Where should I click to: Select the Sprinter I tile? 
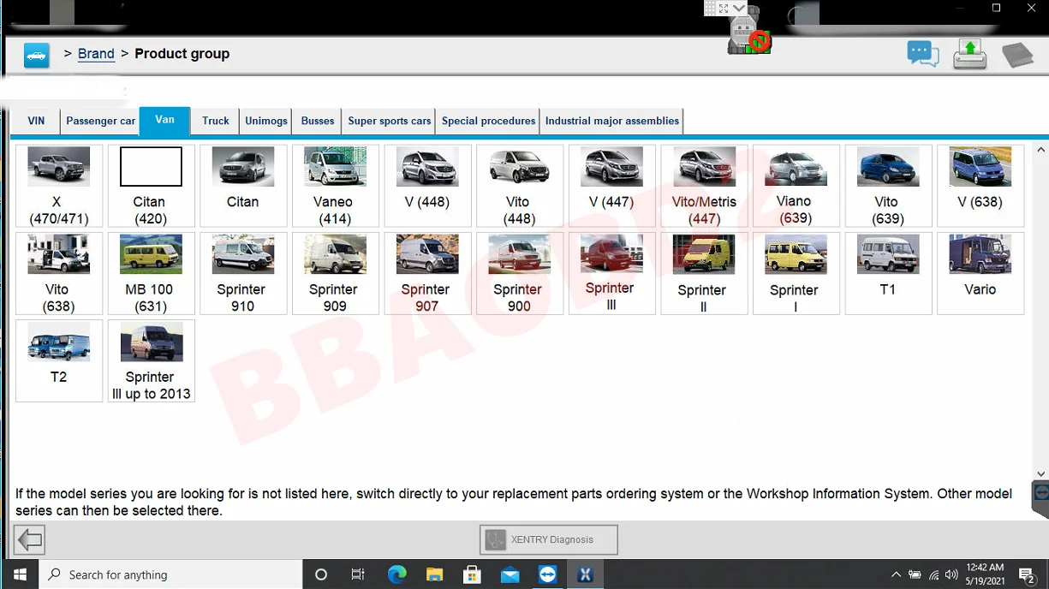(796, 273)
